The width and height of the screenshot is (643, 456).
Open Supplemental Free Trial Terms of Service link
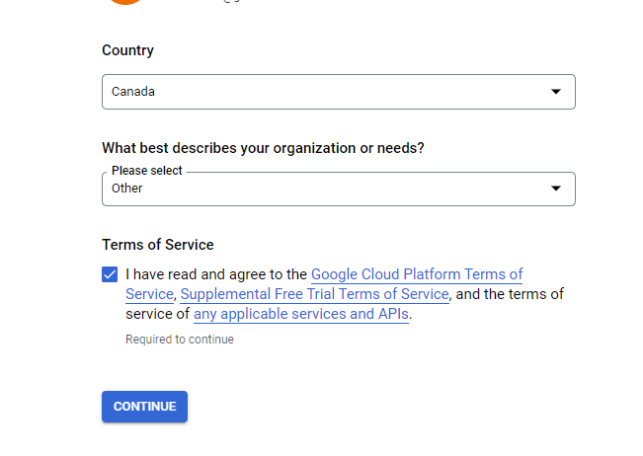315,294
